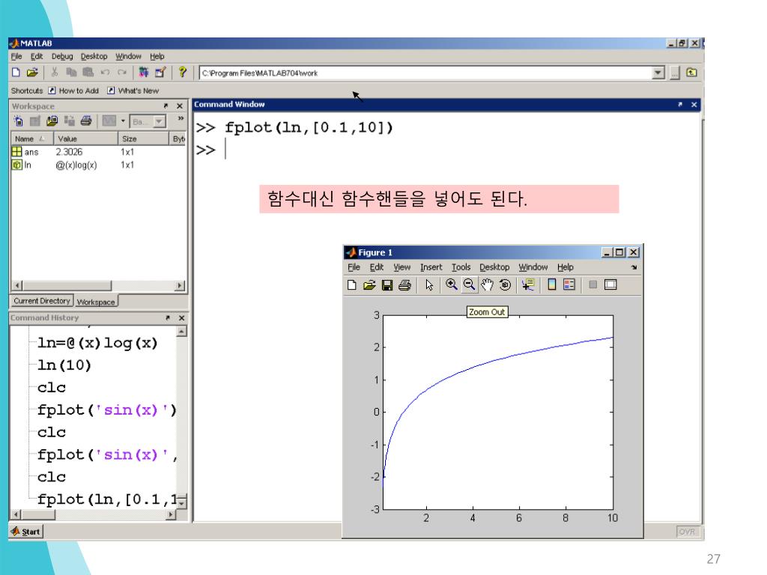Image resolution: width=767 pixels, height=575 pixels.
Task: Open the plot type dropdown arrow in Workspace
Action: [x=123, y=121]
